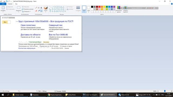Expand the shapes gallery more arrow
The width and height of the screenshot is (173, 97).
click(x=65, y=11)
